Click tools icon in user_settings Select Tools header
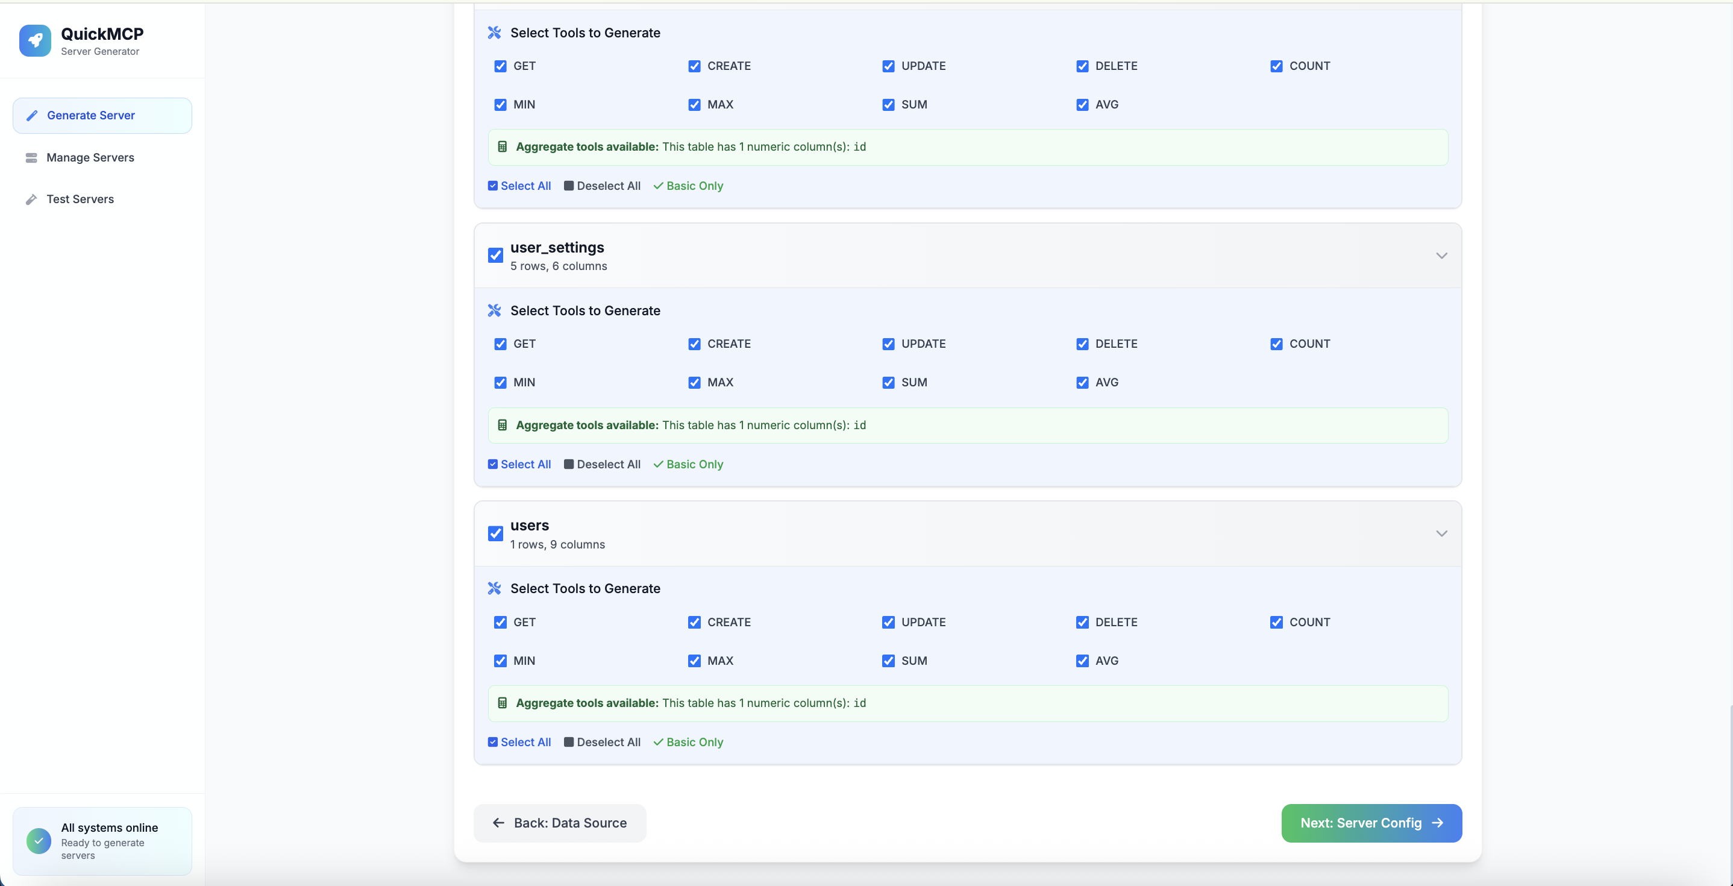The image size is (1733, 886). click(x=495, y=310)
